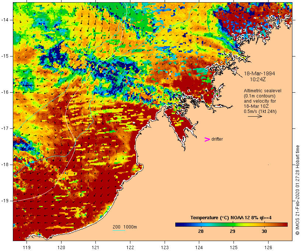The image size is (302, 251).
Task: Click the '(0.1m contours)' caption line
Action: tap(260, 96)
